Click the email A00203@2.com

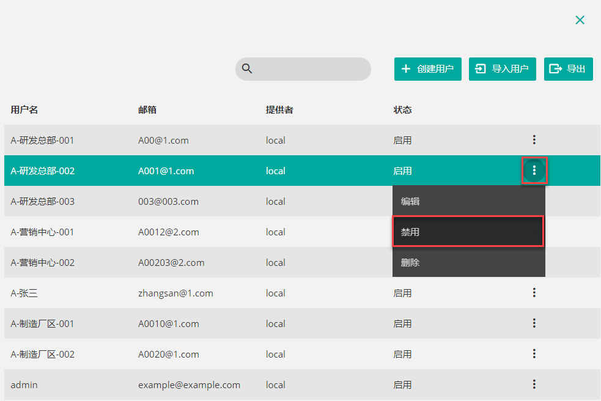[x=171, y=263]
